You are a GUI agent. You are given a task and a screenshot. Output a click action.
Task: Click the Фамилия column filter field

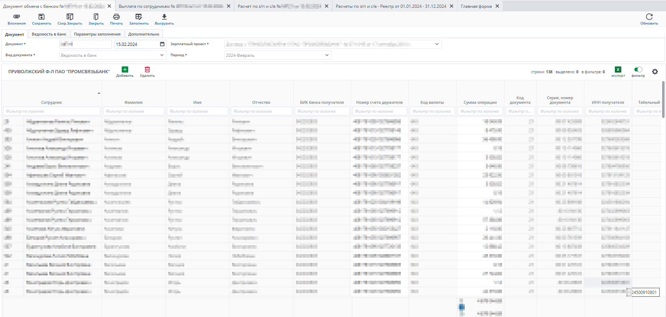tap(133, 111)
